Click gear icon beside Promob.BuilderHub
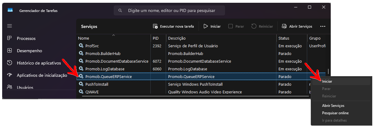This screenshot has height=129, width=375. (x=81, y=53)
